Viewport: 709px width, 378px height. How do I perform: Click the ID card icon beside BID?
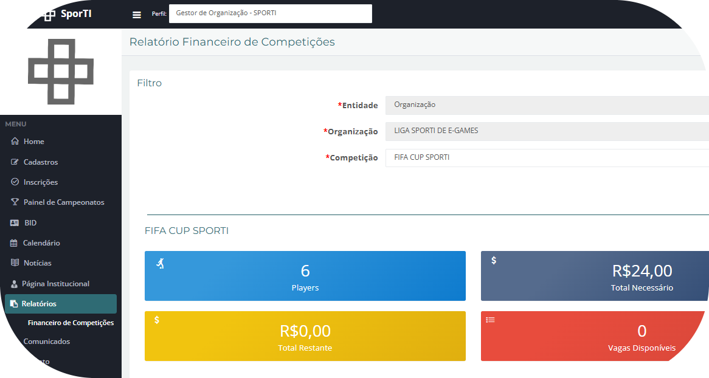[x=15, y=223]
